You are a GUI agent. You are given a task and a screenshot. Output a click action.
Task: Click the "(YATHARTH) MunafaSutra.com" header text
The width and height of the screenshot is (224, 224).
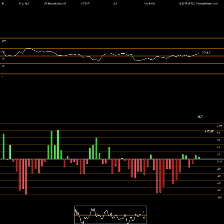(198, 4)
